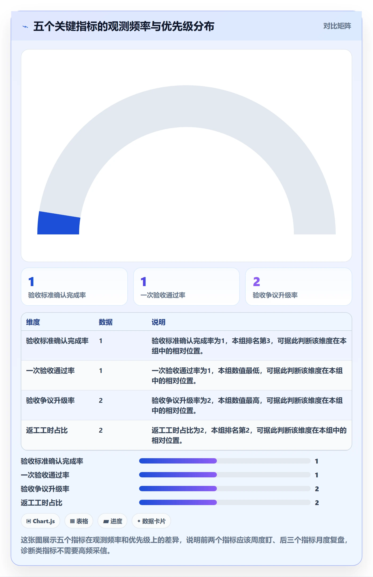Screen dimensions: 373x577
Task: Click the 返工工时占比 progress label
Action: 42,503
